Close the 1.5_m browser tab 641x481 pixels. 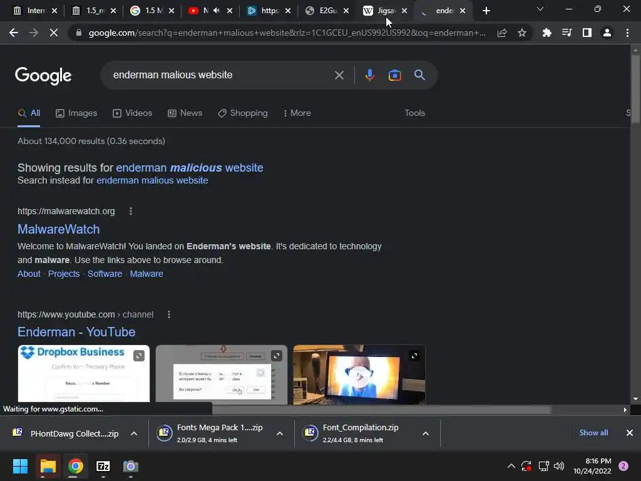point(113,11)
